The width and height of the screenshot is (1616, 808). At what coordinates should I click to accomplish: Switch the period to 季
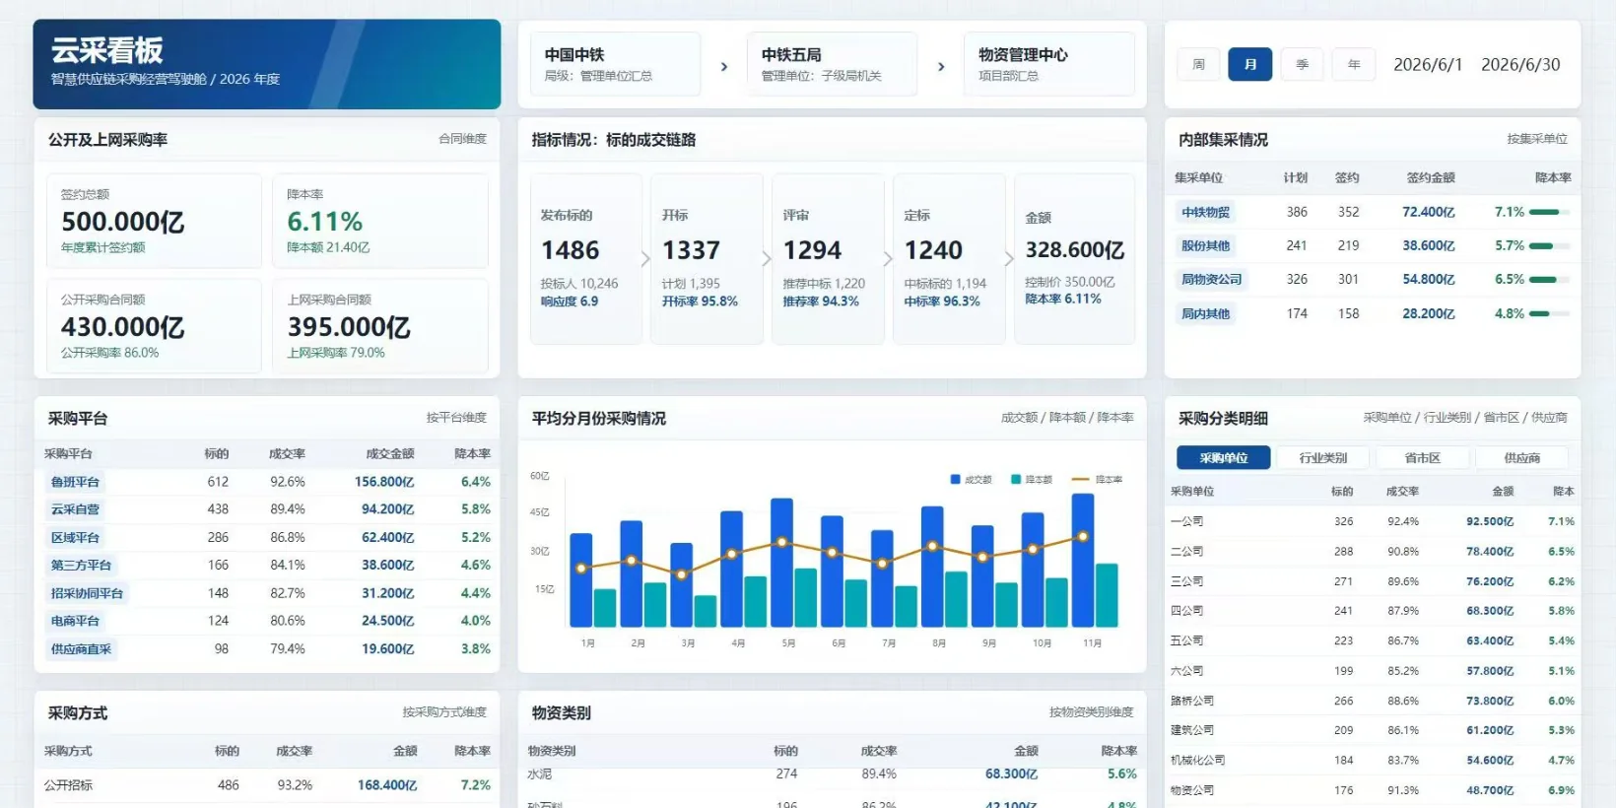[x=1303, y=64]
